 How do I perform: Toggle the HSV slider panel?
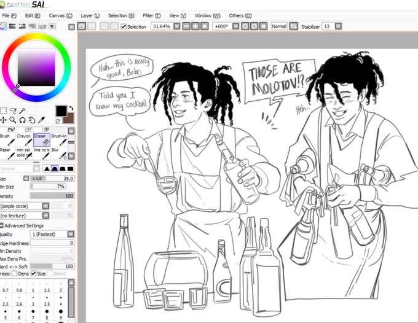click(x=22, y=26)
